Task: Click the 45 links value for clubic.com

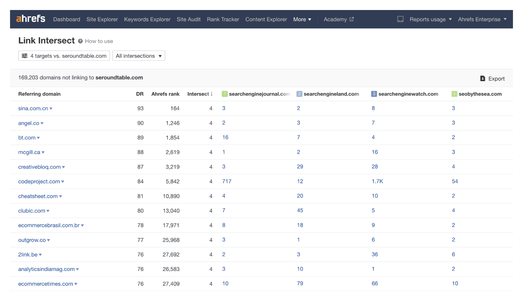Action: click(x=300, y=211)
